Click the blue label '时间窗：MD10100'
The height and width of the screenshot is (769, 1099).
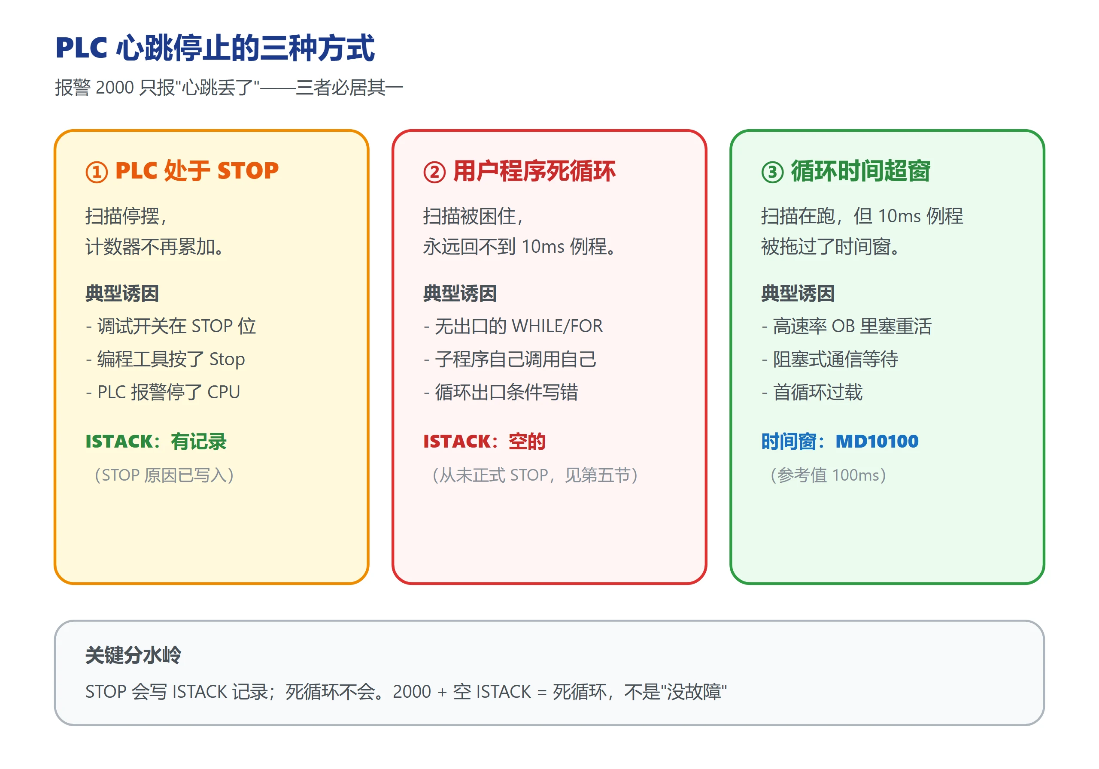840,442
